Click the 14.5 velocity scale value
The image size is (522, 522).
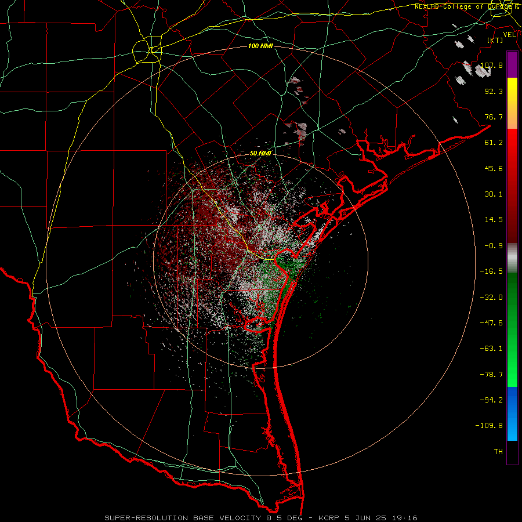(x=494, y=220)
